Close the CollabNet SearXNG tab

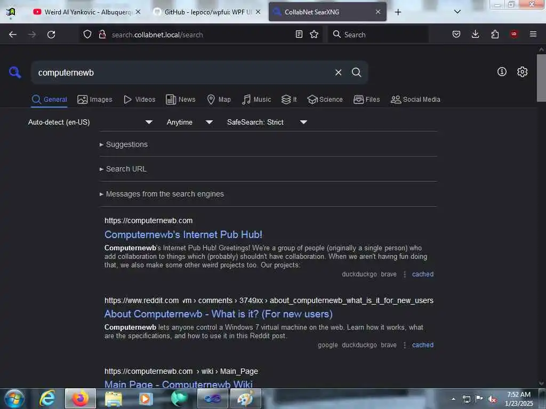[378, 12]
